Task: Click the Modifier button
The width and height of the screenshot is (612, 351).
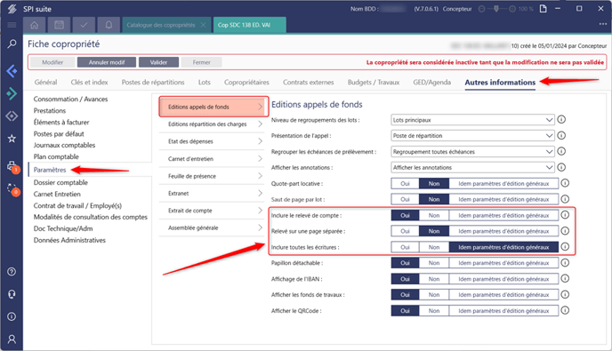Action: [52, 62]
